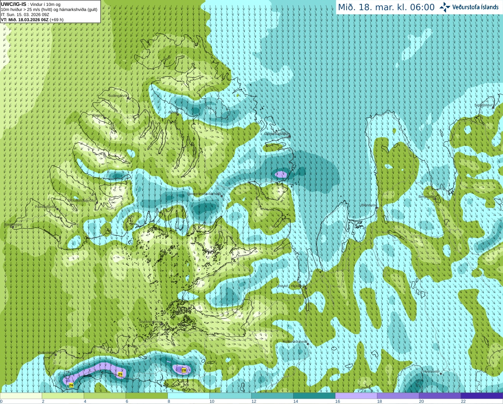The height and width of the screenshot is (404, 503).
Task: Select the Reykir í Hrútafirði station dot
Action: point(306,288)
